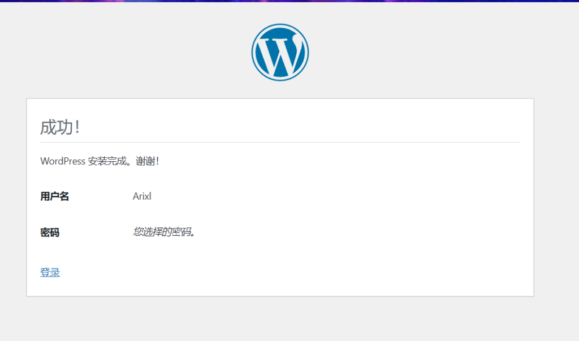Select the username value Arixl
This screenshot has height=341, width=579.
click(x=142, y=196)
